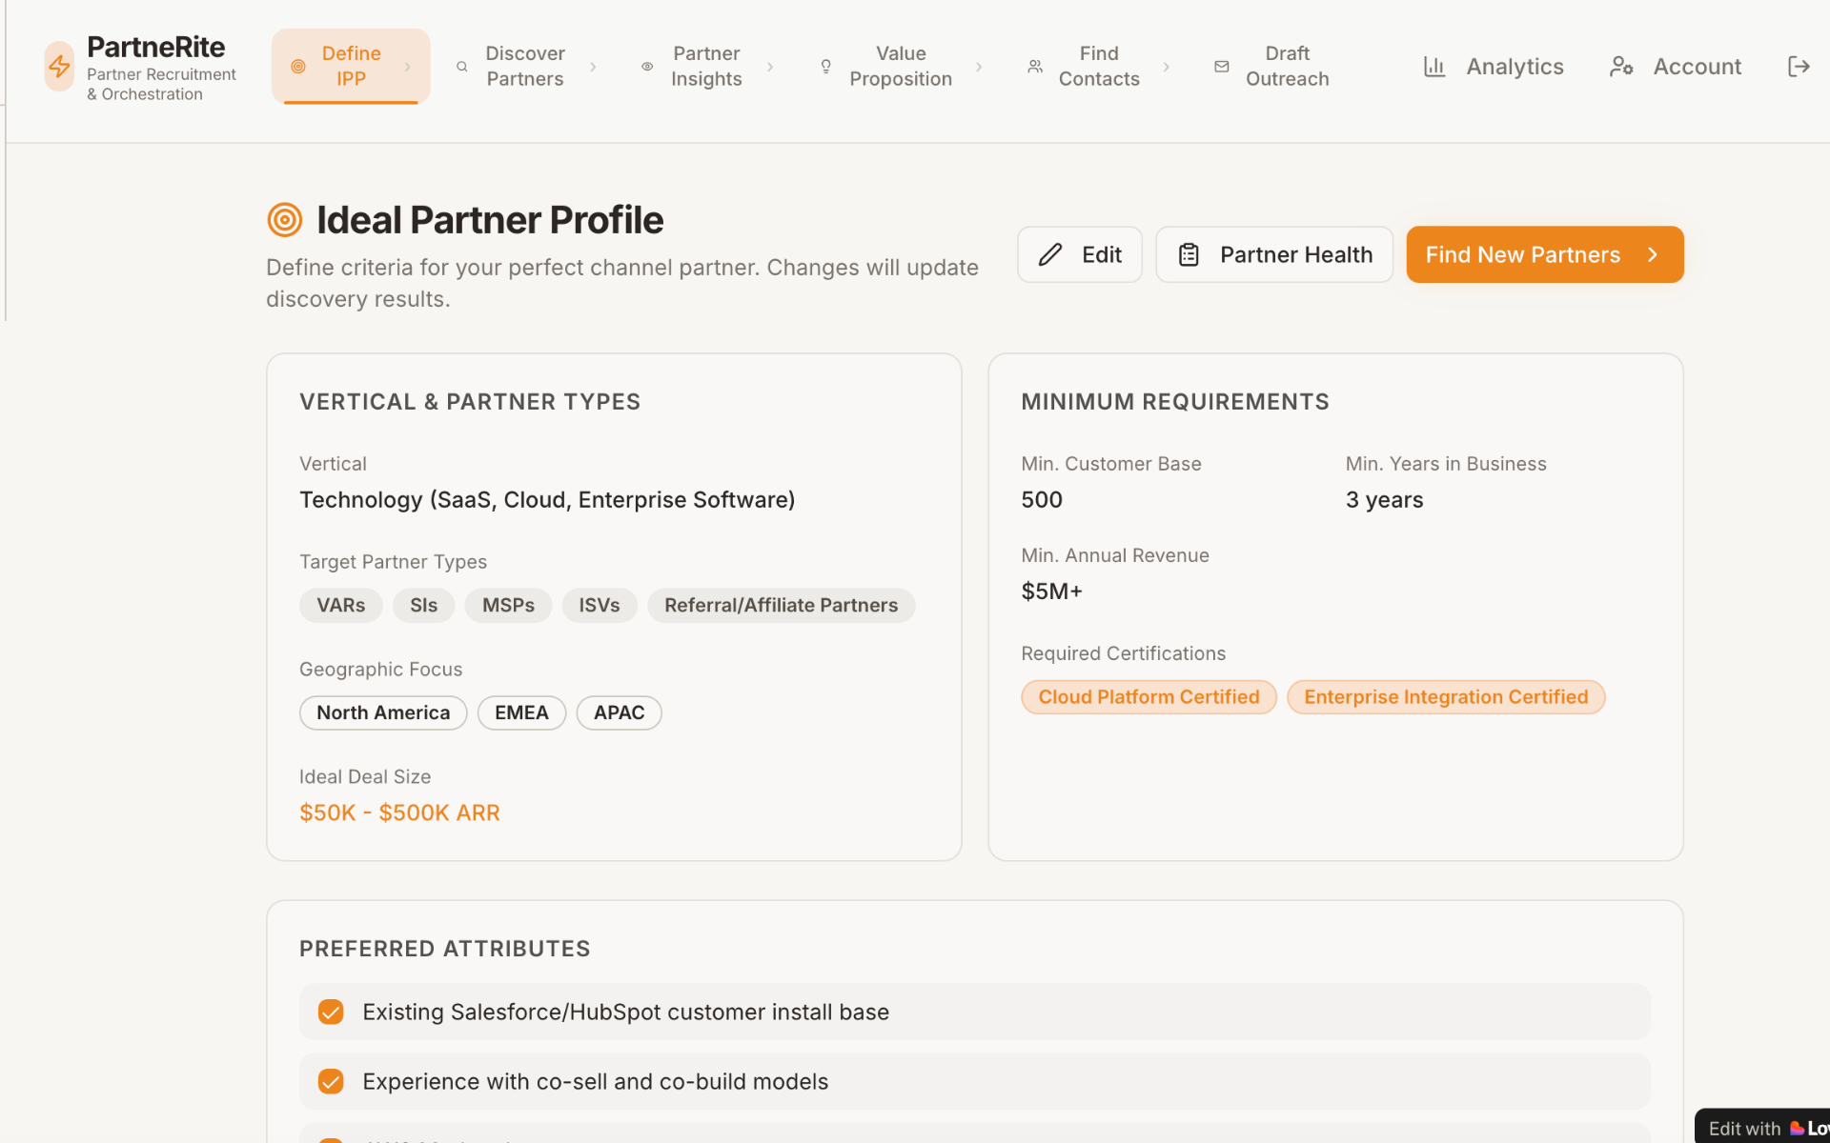Click the lightbulb icon beside Value Proposition
Screen dimensions: 1830x1143
(826, 67)
